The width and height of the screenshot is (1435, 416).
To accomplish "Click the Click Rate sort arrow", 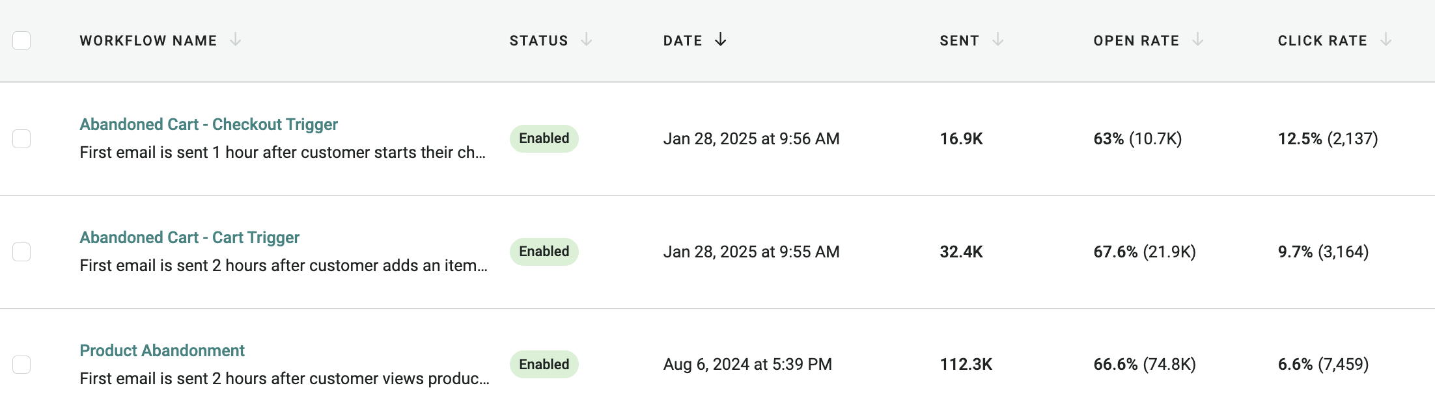I will point(1386,40).
